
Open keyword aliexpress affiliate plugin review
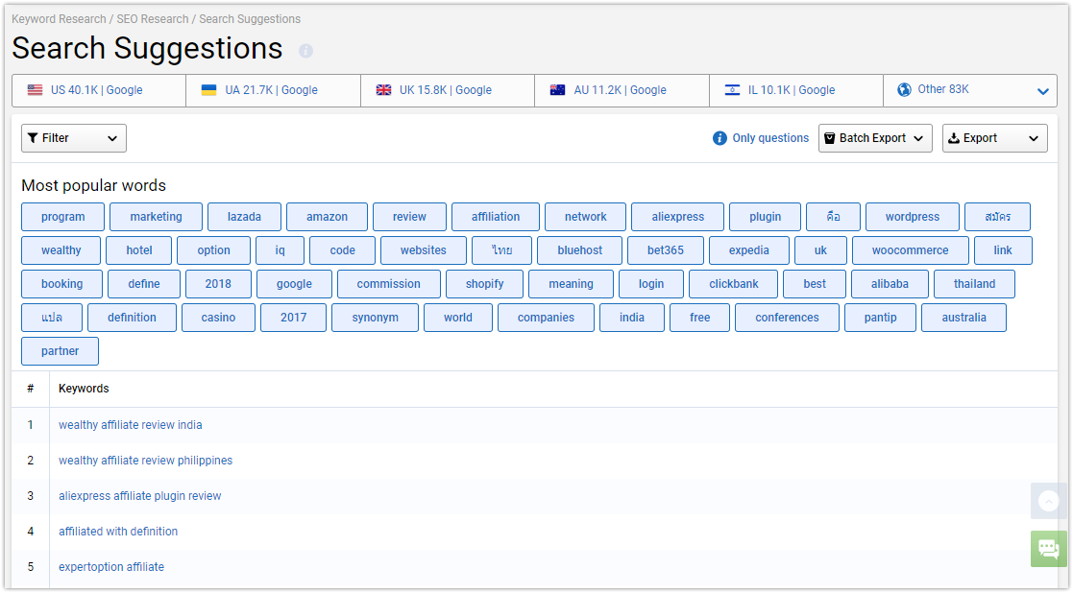(x=139, y=496)
